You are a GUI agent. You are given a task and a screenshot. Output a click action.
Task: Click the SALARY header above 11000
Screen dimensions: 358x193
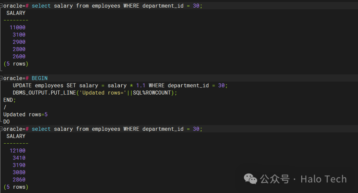click(16, 13)
